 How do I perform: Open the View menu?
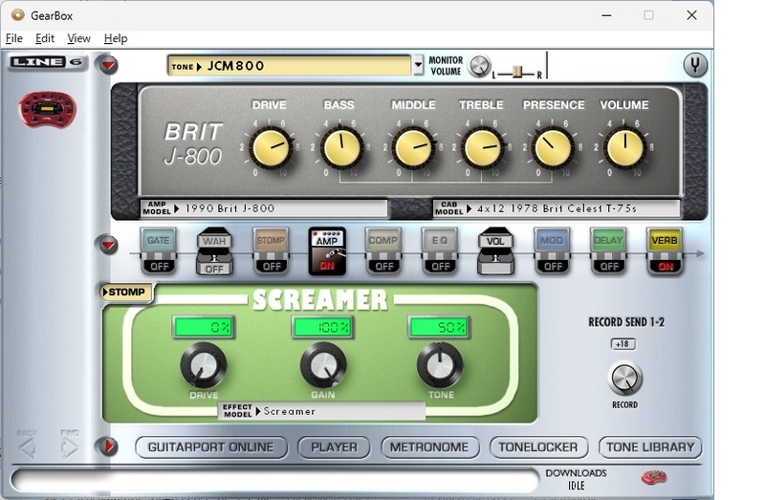tap(78, 38)
